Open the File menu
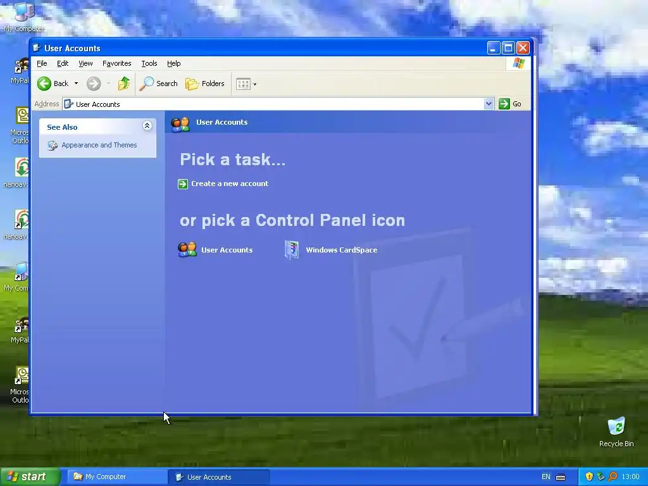The width and height of the screenshot is (648, 486). point(42,63)
